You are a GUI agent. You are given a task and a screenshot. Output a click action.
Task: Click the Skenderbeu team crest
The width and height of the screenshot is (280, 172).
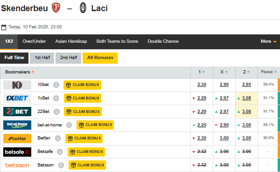coord(56,8)
